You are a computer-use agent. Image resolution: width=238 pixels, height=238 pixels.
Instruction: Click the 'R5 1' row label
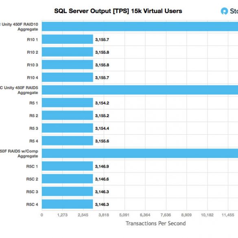(33, 103)
